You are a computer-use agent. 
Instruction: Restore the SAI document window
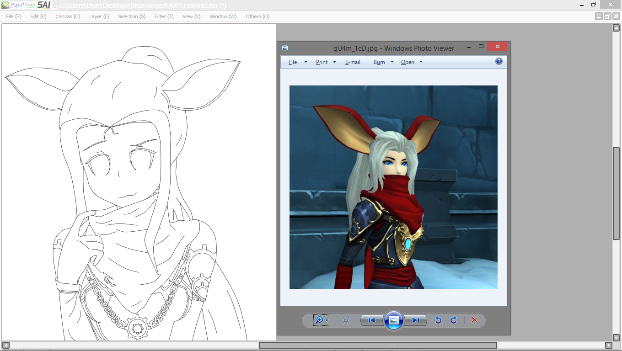[607, 16]
